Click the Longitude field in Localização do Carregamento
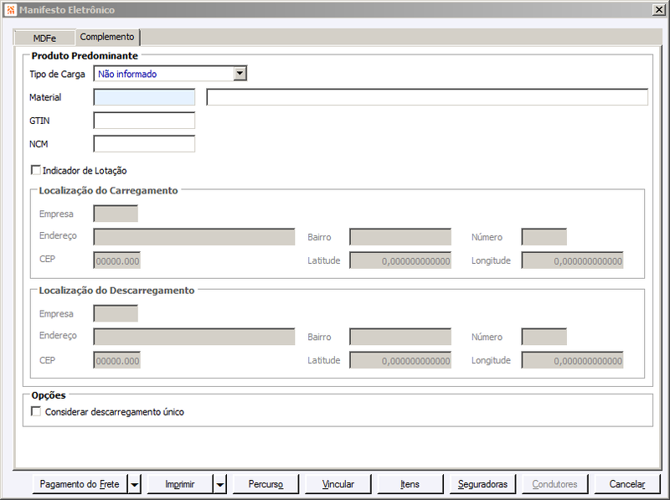 coord(572,260)
